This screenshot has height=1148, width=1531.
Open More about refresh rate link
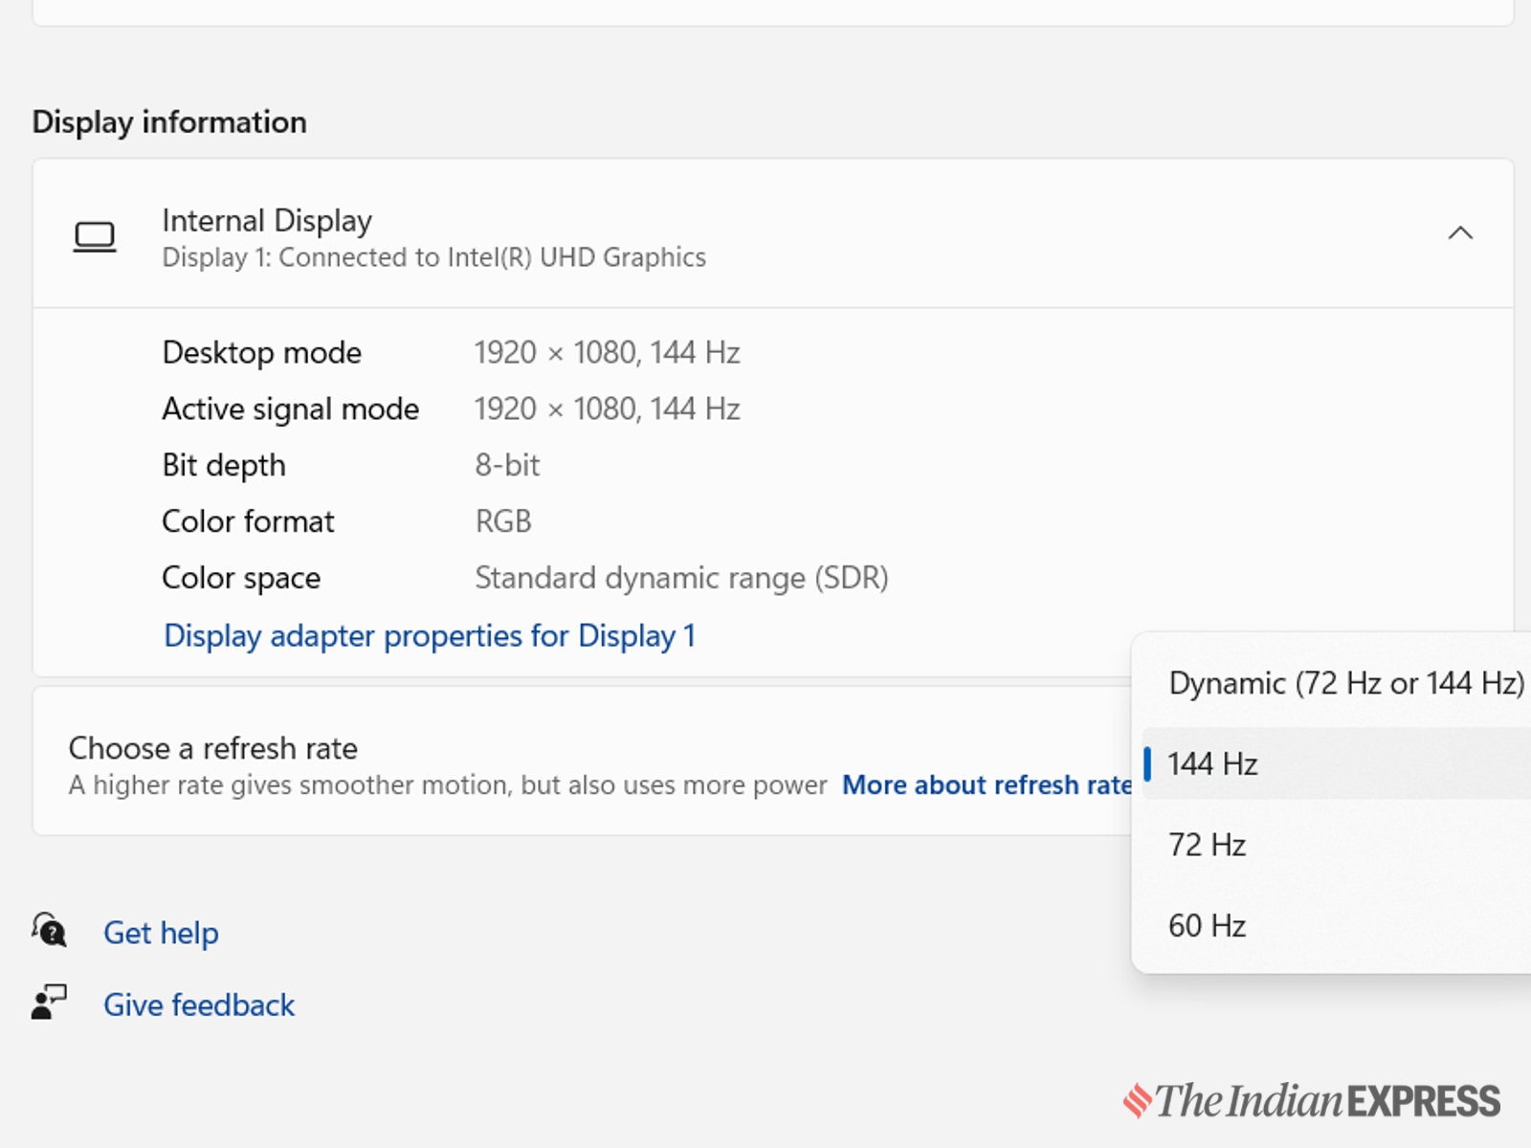point(986,785)
